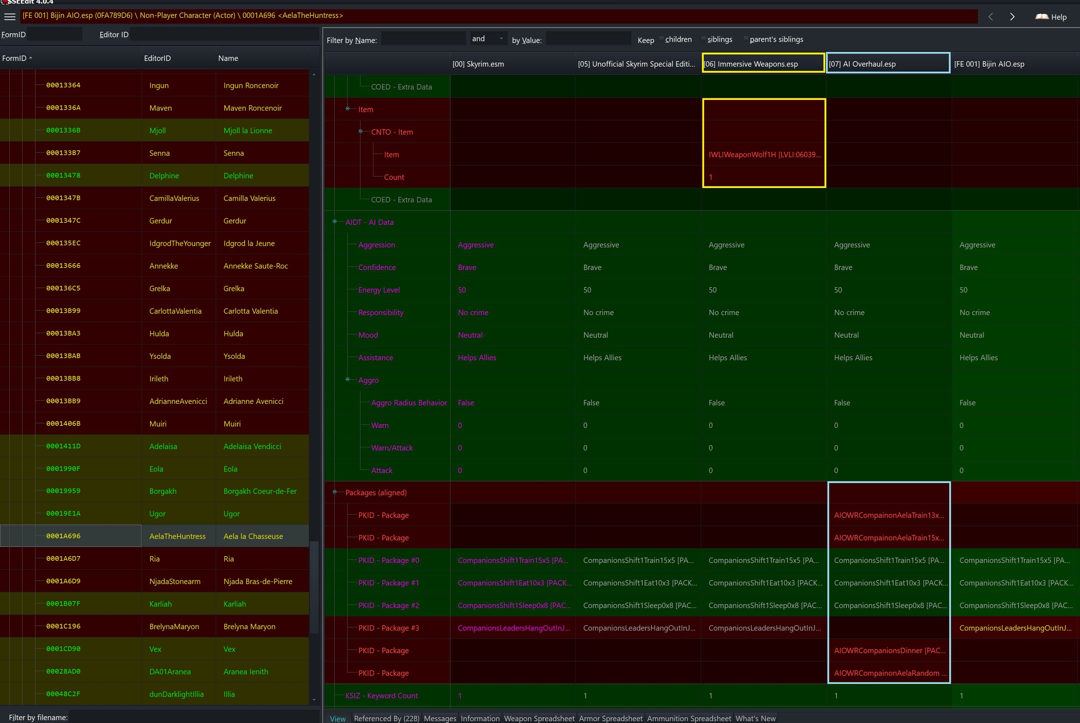Open the Help book button
Image resolution: width=1080 pixels, height=723 pixels.
tap(1051, 16)
